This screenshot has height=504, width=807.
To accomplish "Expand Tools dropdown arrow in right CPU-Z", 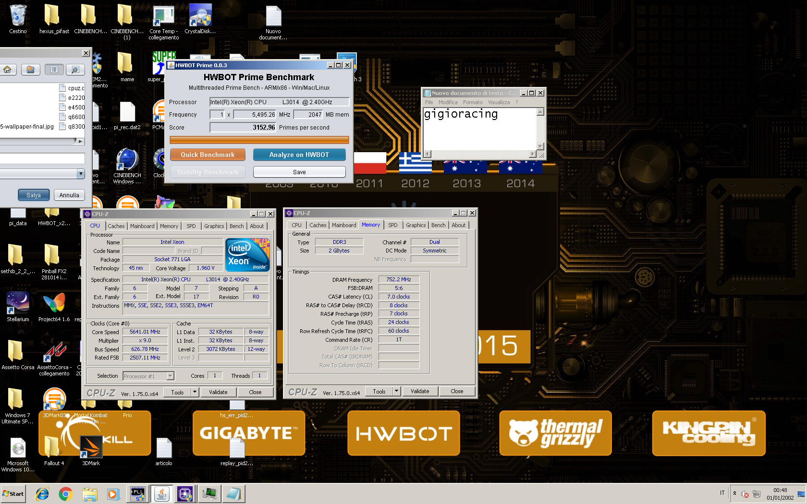I will coord(396,391).
